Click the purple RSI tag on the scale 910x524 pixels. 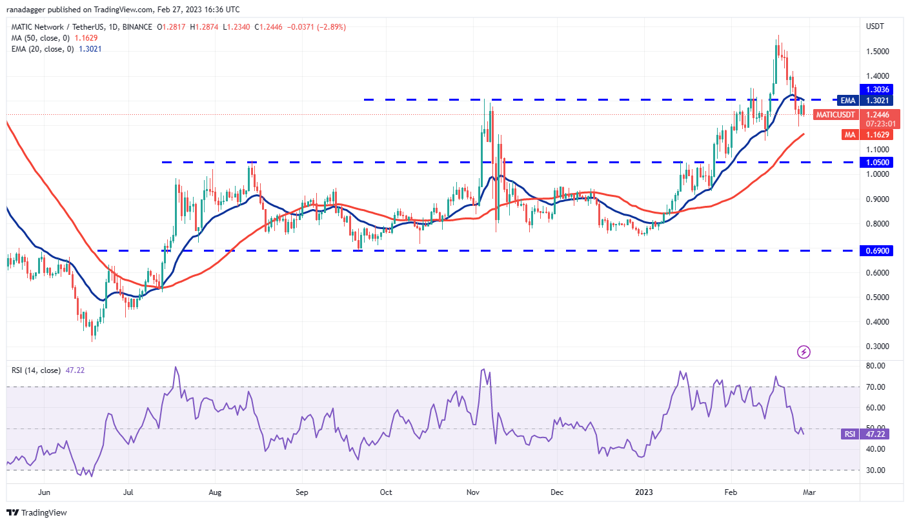(849, 434)
